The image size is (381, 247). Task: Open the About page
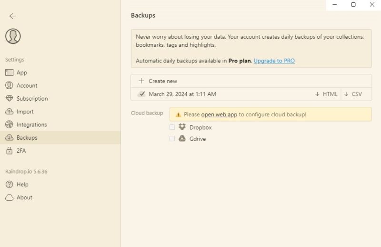click(x=60, y=197)
